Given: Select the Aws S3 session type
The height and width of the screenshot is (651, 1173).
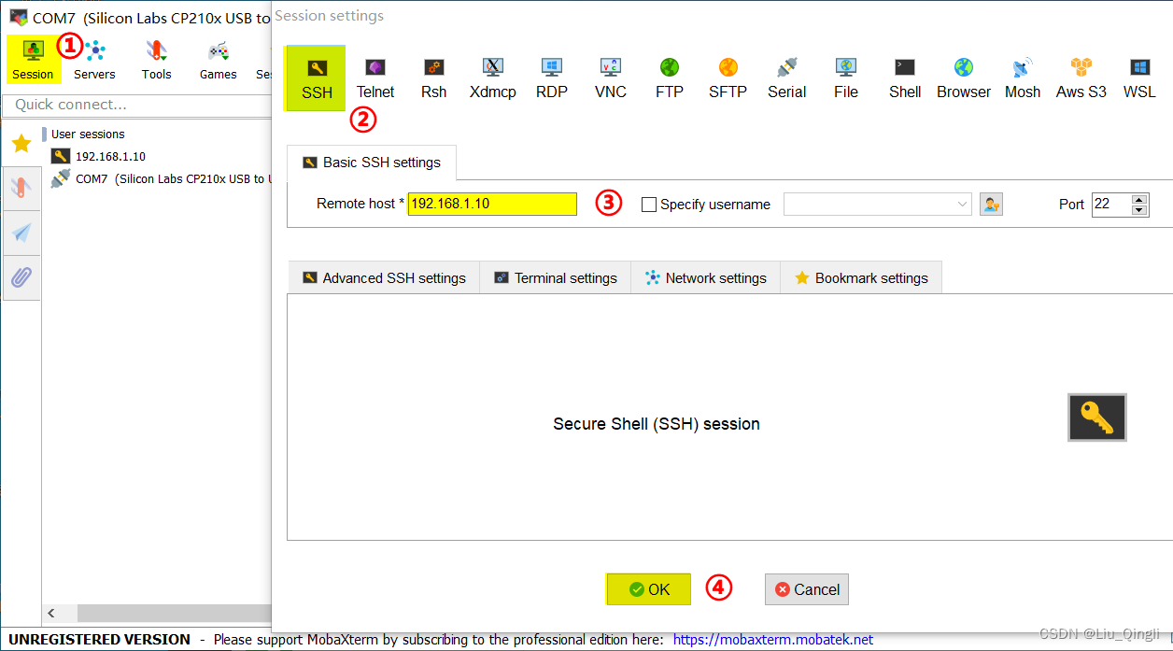Looking at the screenshot, I should (1081, 78).
